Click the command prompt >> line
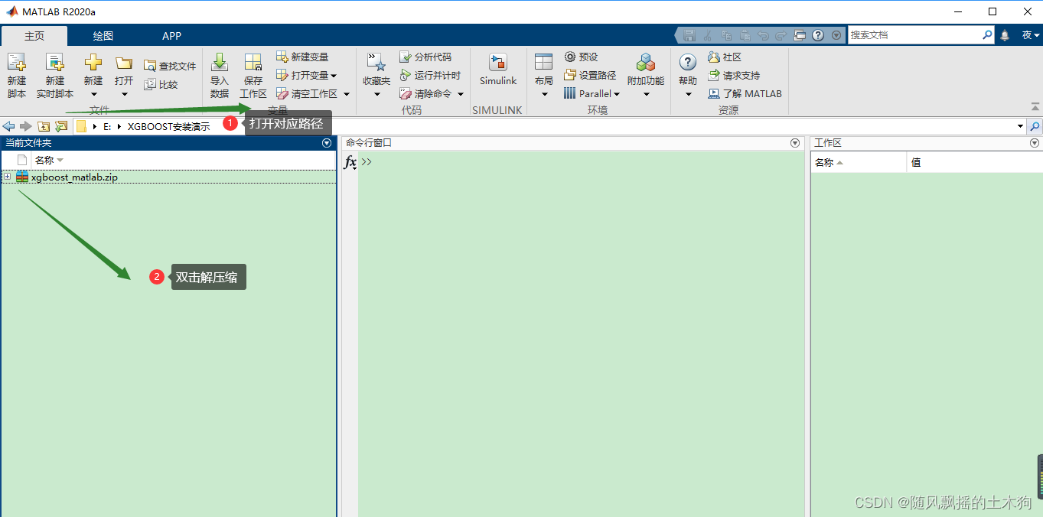 click(367, 162)
